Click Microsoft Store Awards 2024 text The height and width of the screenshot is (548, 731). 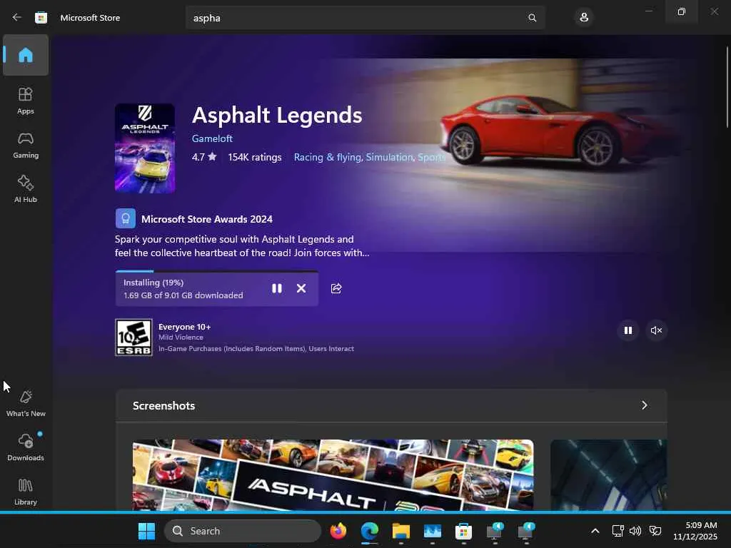coord(207,219)
